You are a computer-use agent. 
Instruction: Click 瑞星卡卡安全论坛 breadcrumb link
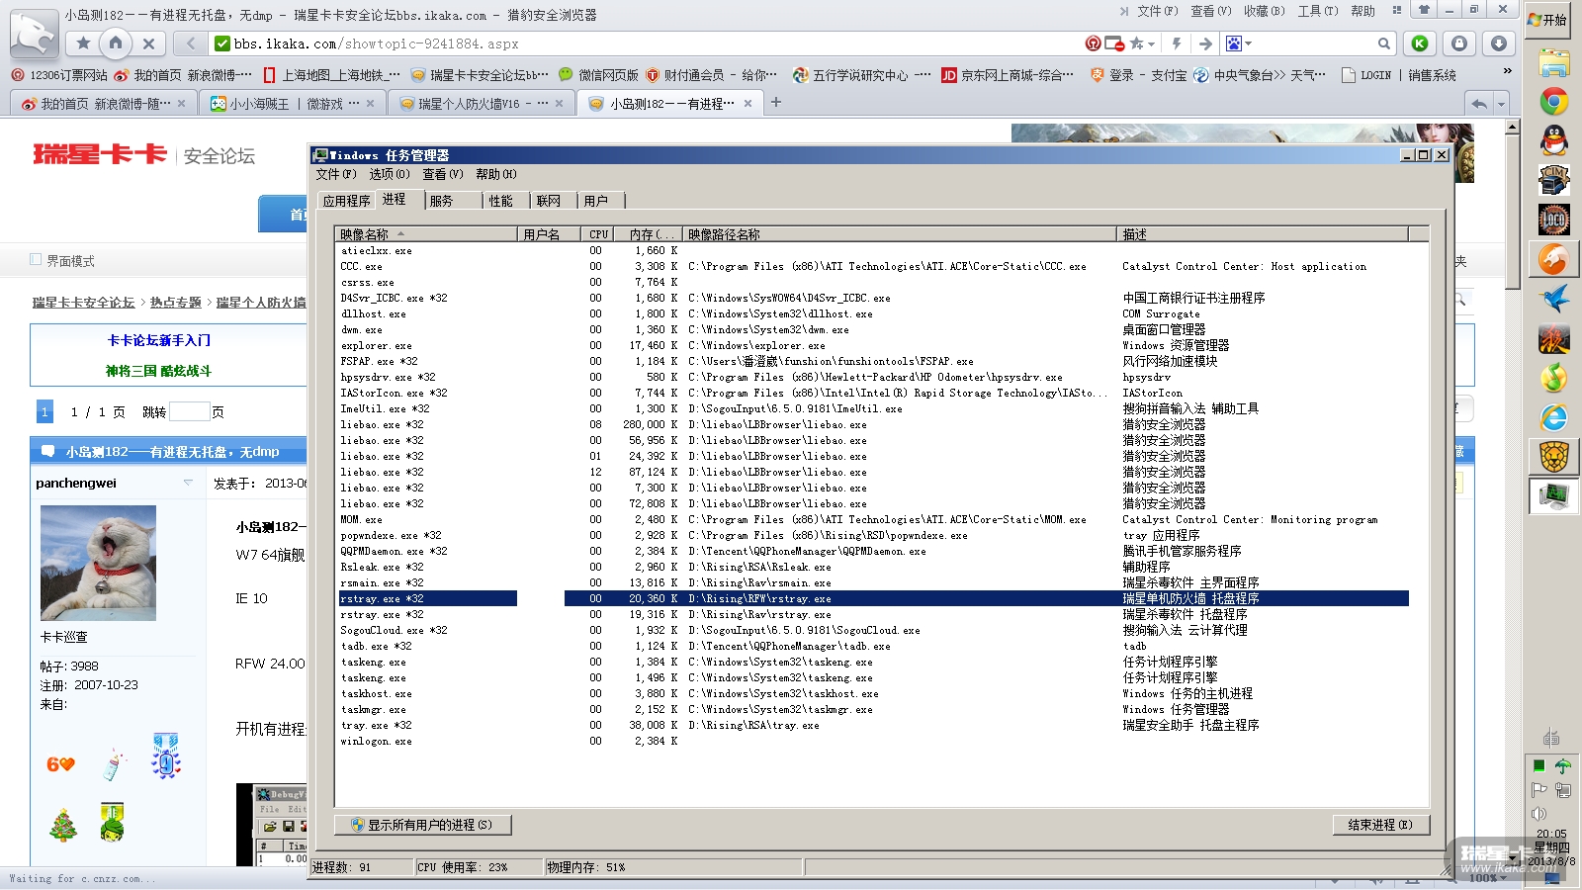point(83,303)
